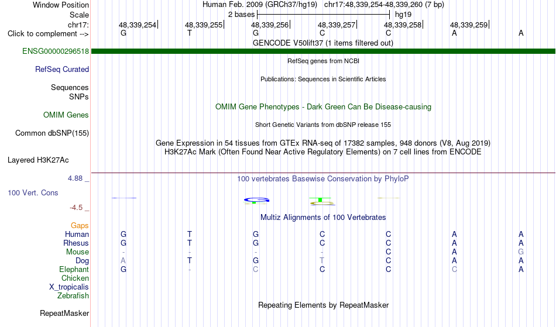Image resolution: width=556 pixels, height=327 pixels.
Task: Click the Layered H3K27Ac track label
Action: [38, 160]
